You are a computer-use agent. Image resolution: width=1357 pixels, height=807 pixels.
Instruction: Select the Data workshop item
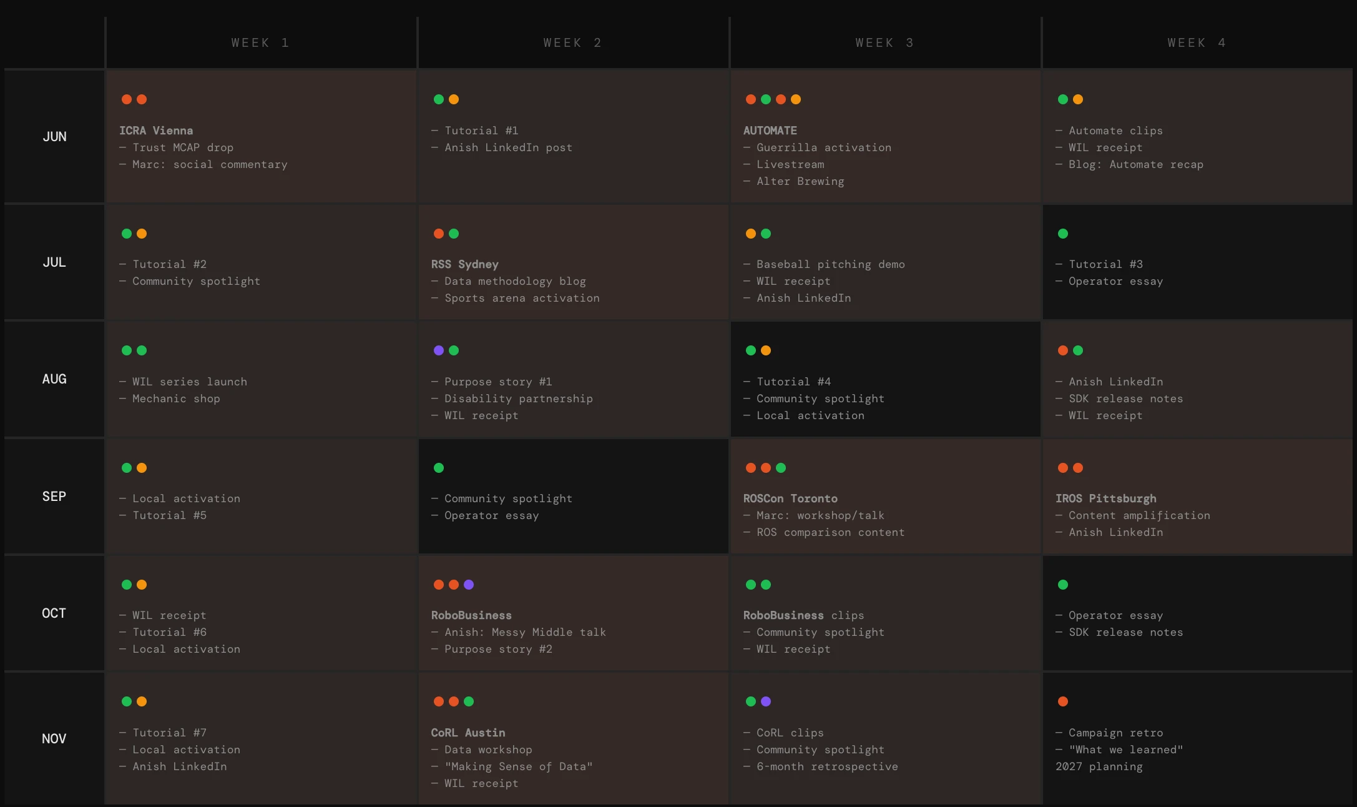(x=481, y=750)
